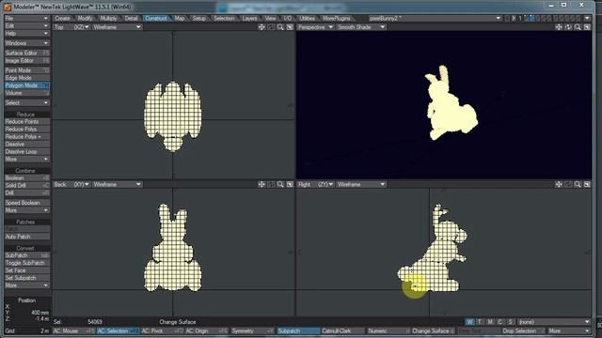This screenshot has width=602, height=338.
Task: Toggle Subpatch button in bottom bar
Action: click(x=298, y=330)
